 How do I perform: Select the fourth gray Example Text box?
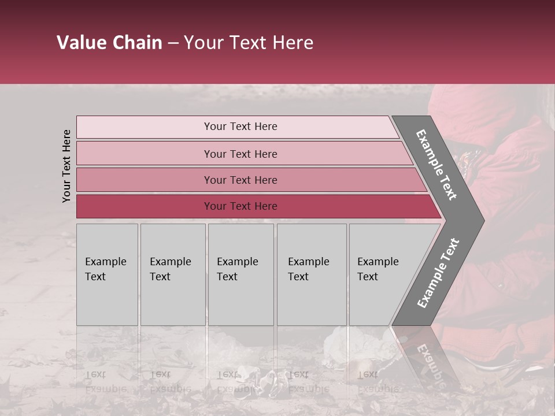pyautogui.click(x=311, y=274)
